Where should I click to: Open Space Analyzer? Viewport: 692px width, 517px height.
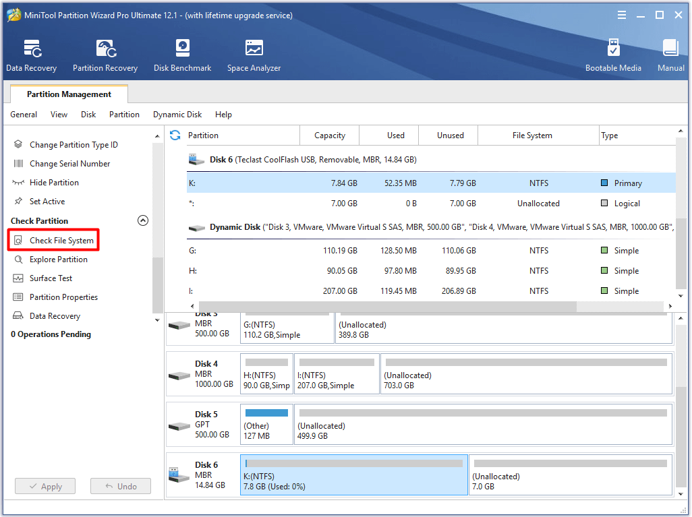coord(254,55)
